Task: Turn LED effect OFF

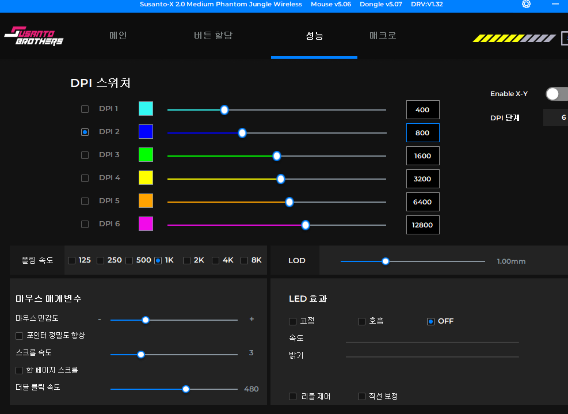Action: (x=430, y=321)
